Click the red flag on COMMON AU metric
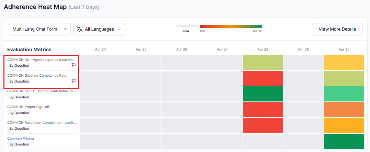The height and width of the screenshot is (152, 370). tap(73, 65)
